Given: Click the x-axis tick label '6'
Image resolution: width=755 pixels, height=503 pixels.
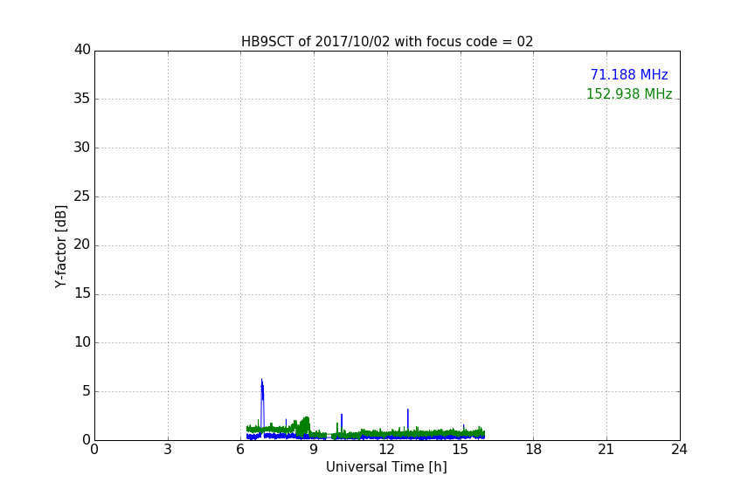Looking at the screenshot, I should [x=240, y=450].
